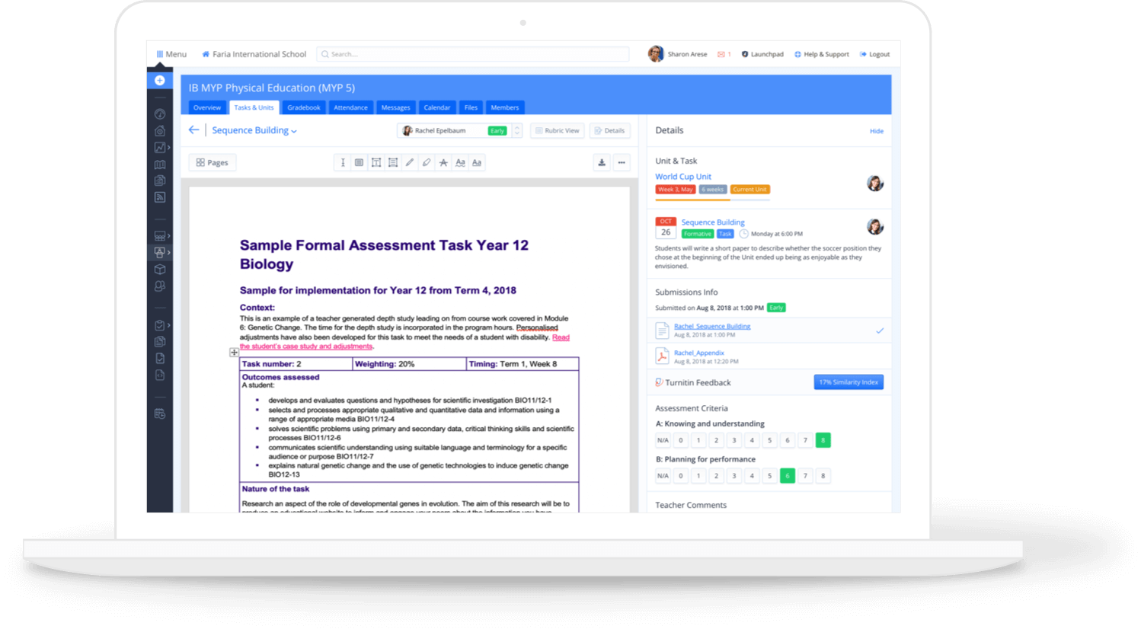Open the three-dot more options menu
This screenshot has width=1141, height=629.
click(622, 162)
